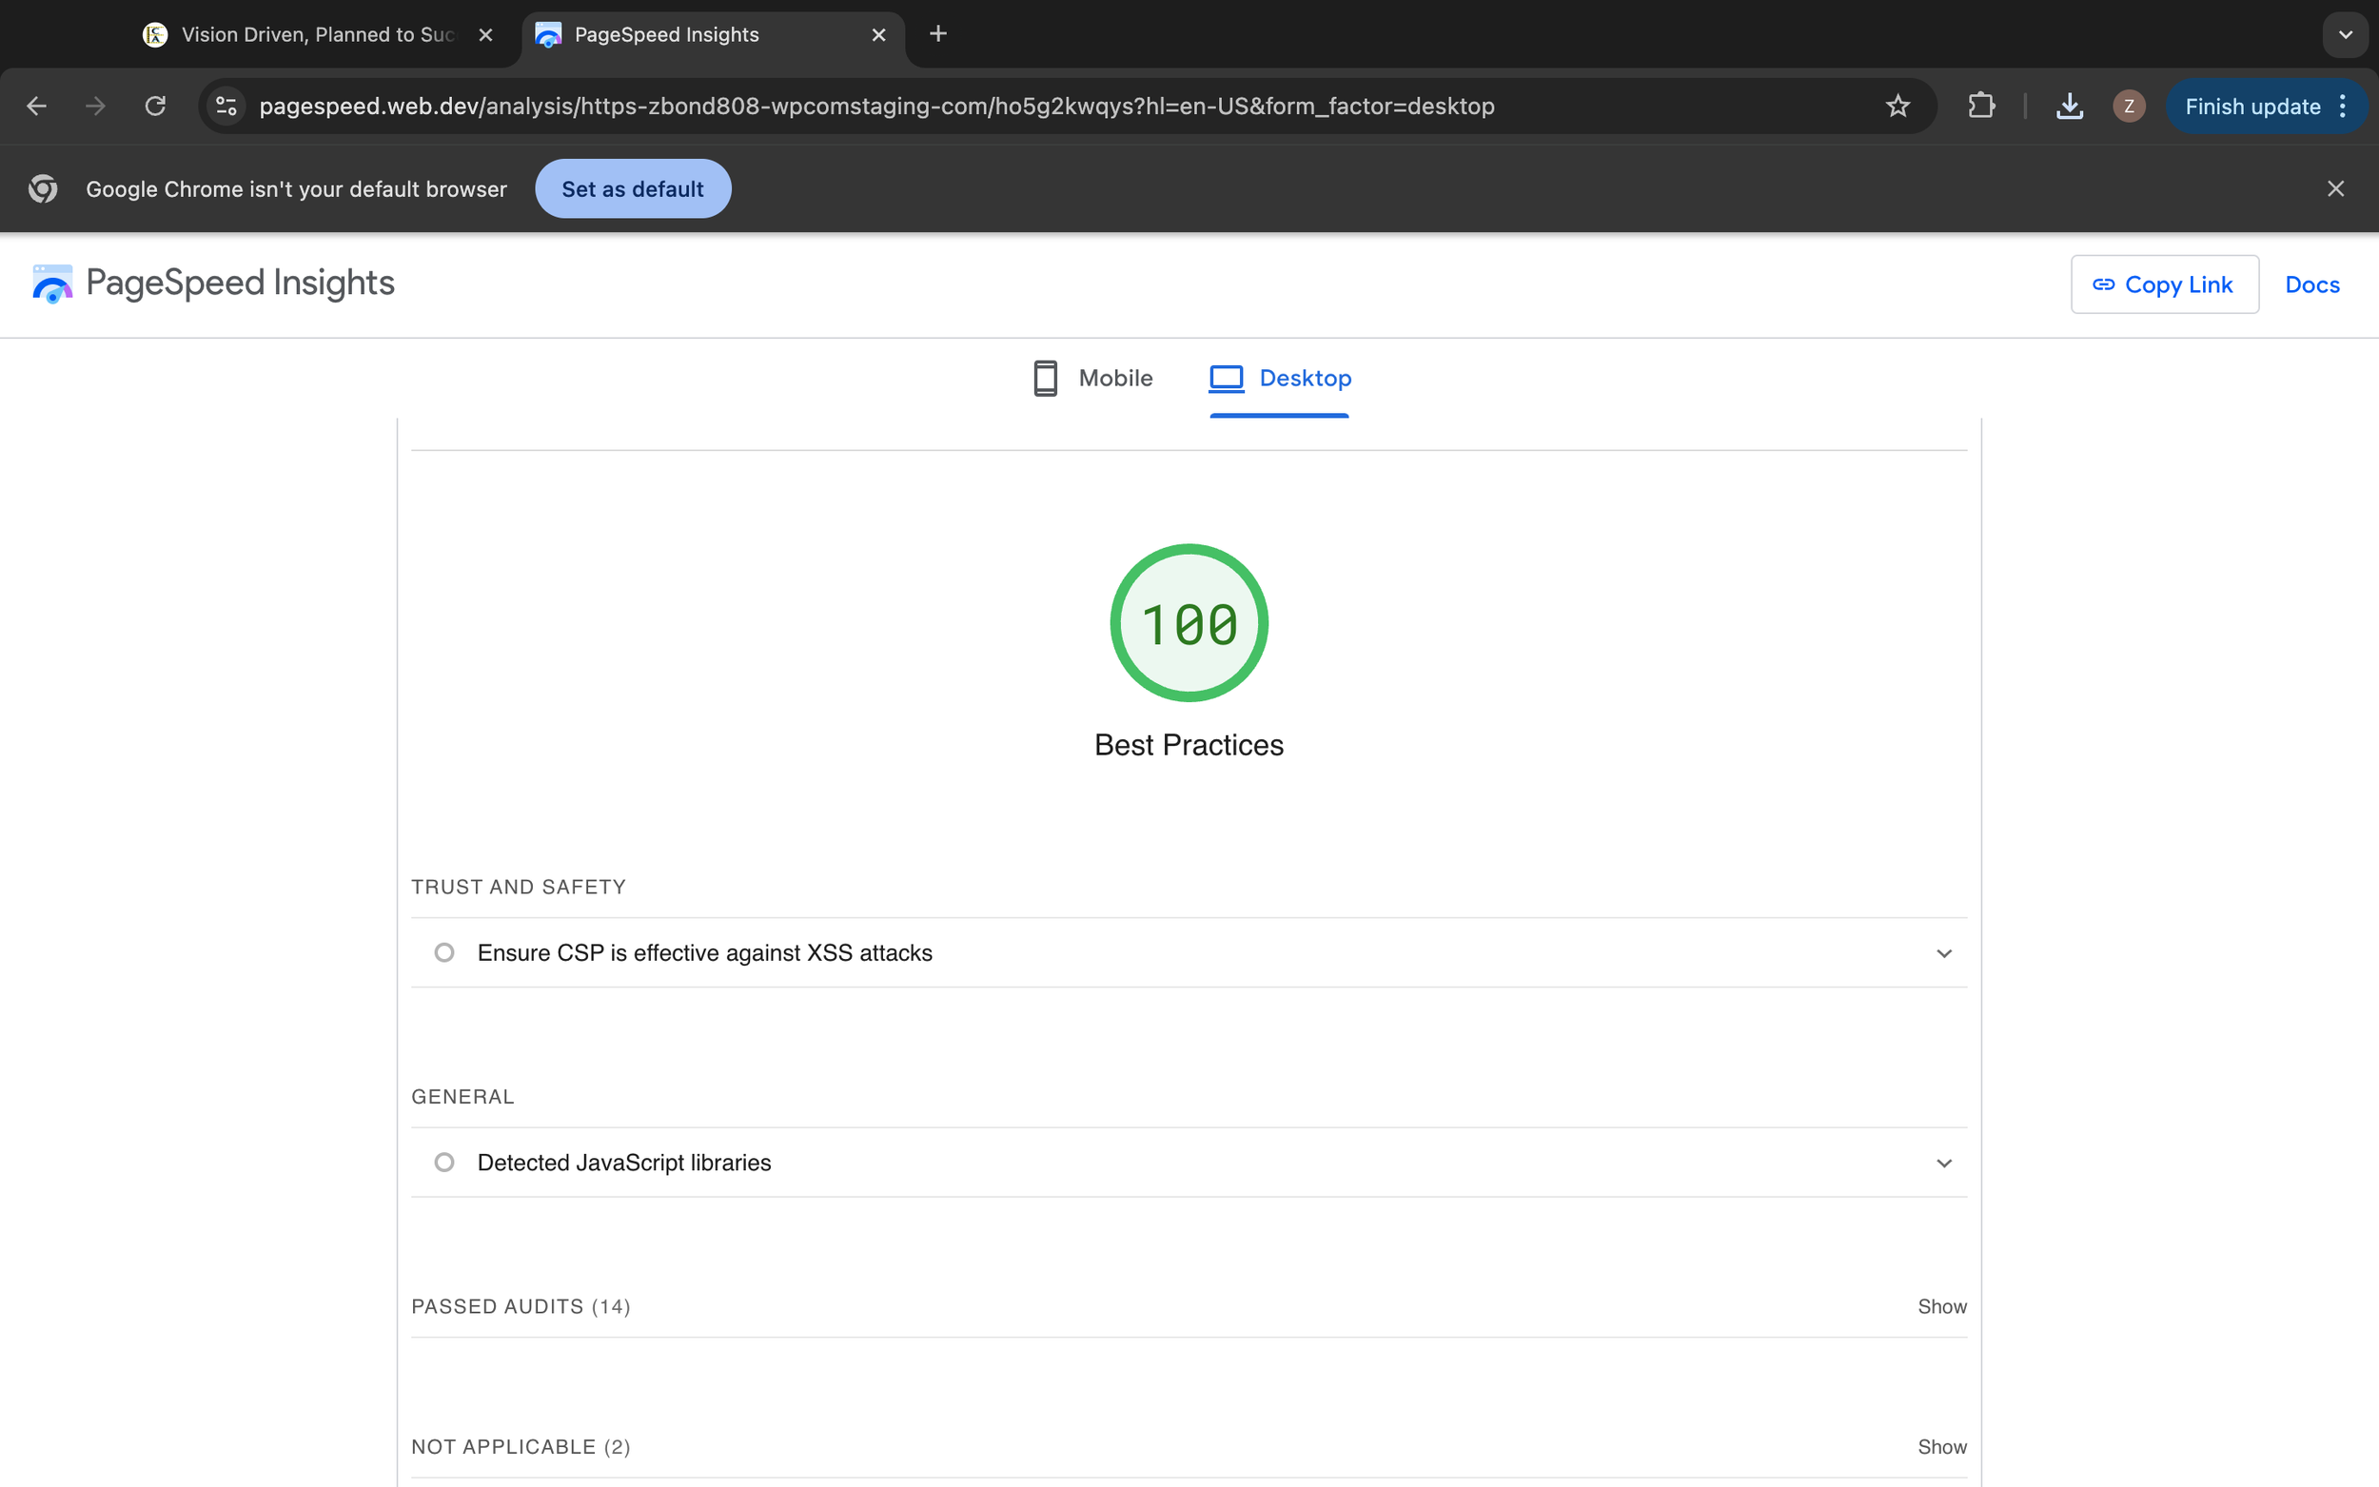Click the 100 Best Practices score gauge
This screenshot has height=1487, width=2379.
[1188, 623]
